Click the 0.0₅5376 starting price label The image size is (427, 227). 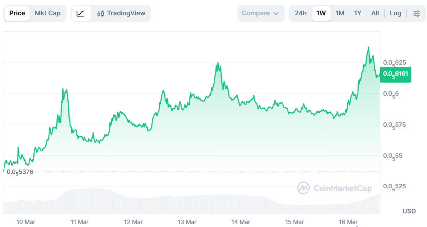click(20, 172)
